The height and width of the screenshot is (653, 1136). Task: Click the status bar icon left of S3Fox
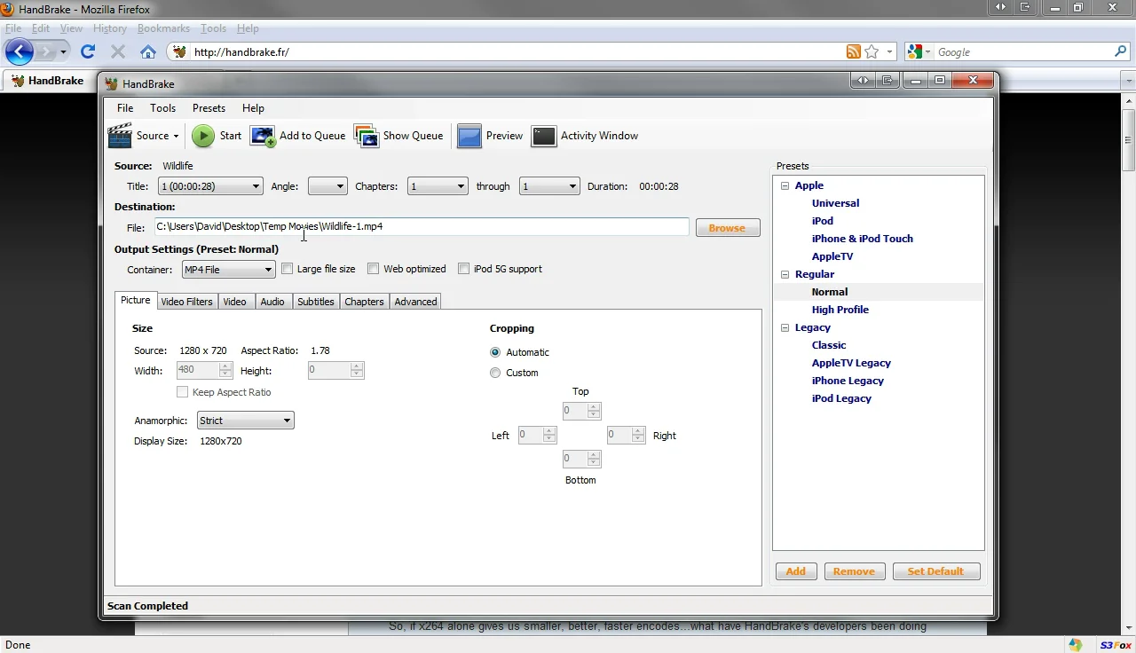pos(1076,645)
